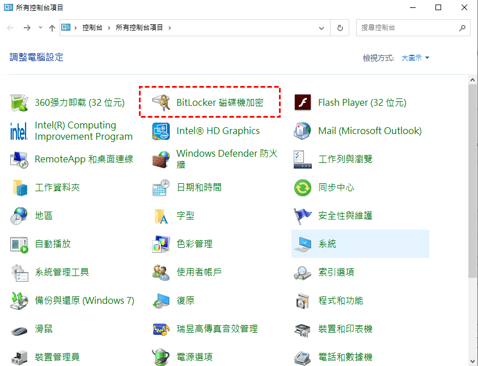Open Windows Defender 防火牆 brick wall icon
The height and width of the screenshot is (366, 478).
(x=161, y=159)
